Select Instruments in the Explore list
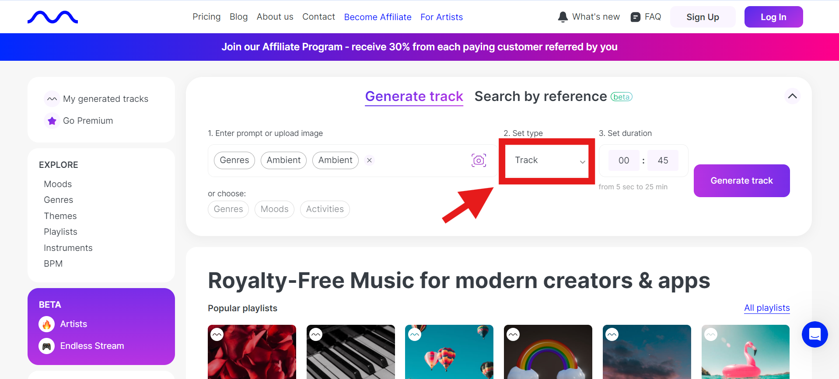 68,248
